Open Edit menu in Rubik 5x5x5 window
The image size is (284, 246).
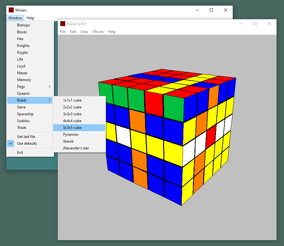pyautogui.click(x=73, y=32)
